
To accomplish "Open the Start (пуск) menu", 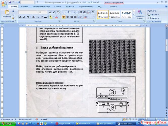I will click(8, 123).
